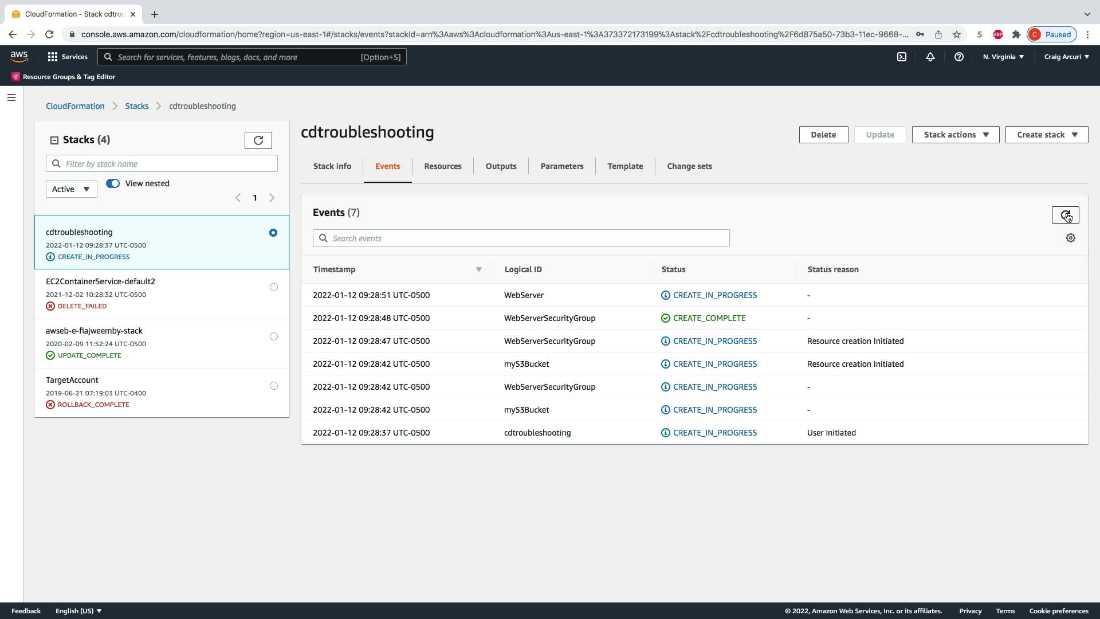Go to Stacks breadcrumb link
1100x619 pixels.
click(x=136, y=106)
